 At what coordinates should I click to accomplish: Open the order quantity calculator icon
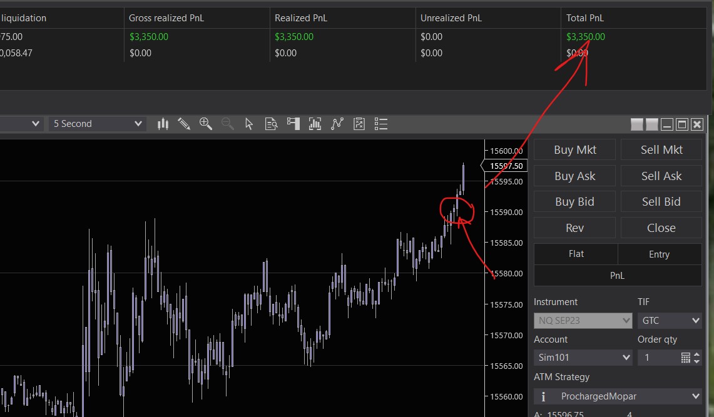685,358
